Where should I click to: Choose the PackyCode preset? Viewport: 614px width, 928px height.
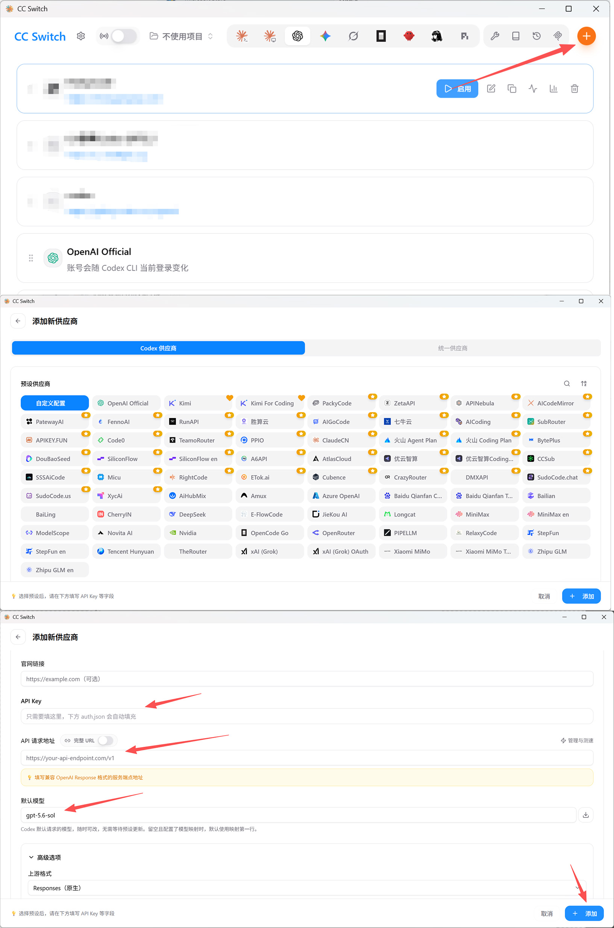point(341,403)
